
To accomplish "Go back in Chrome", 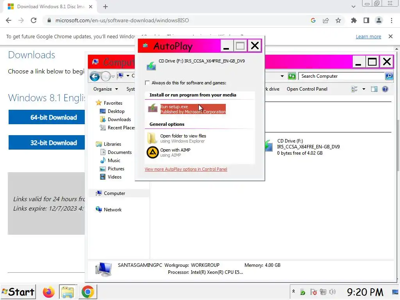I will 9,20.
